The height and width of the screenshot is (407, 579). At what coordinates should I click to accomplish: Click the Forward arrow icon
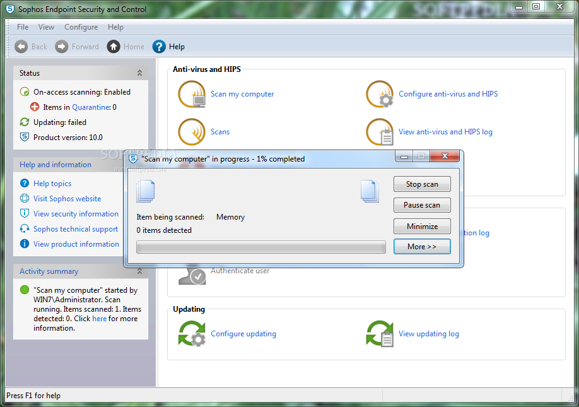[x=62, y=47]
